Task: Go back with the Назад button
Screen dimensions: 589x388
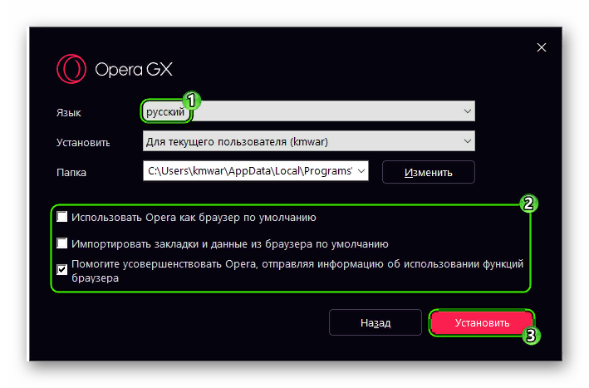Action: 375,322
